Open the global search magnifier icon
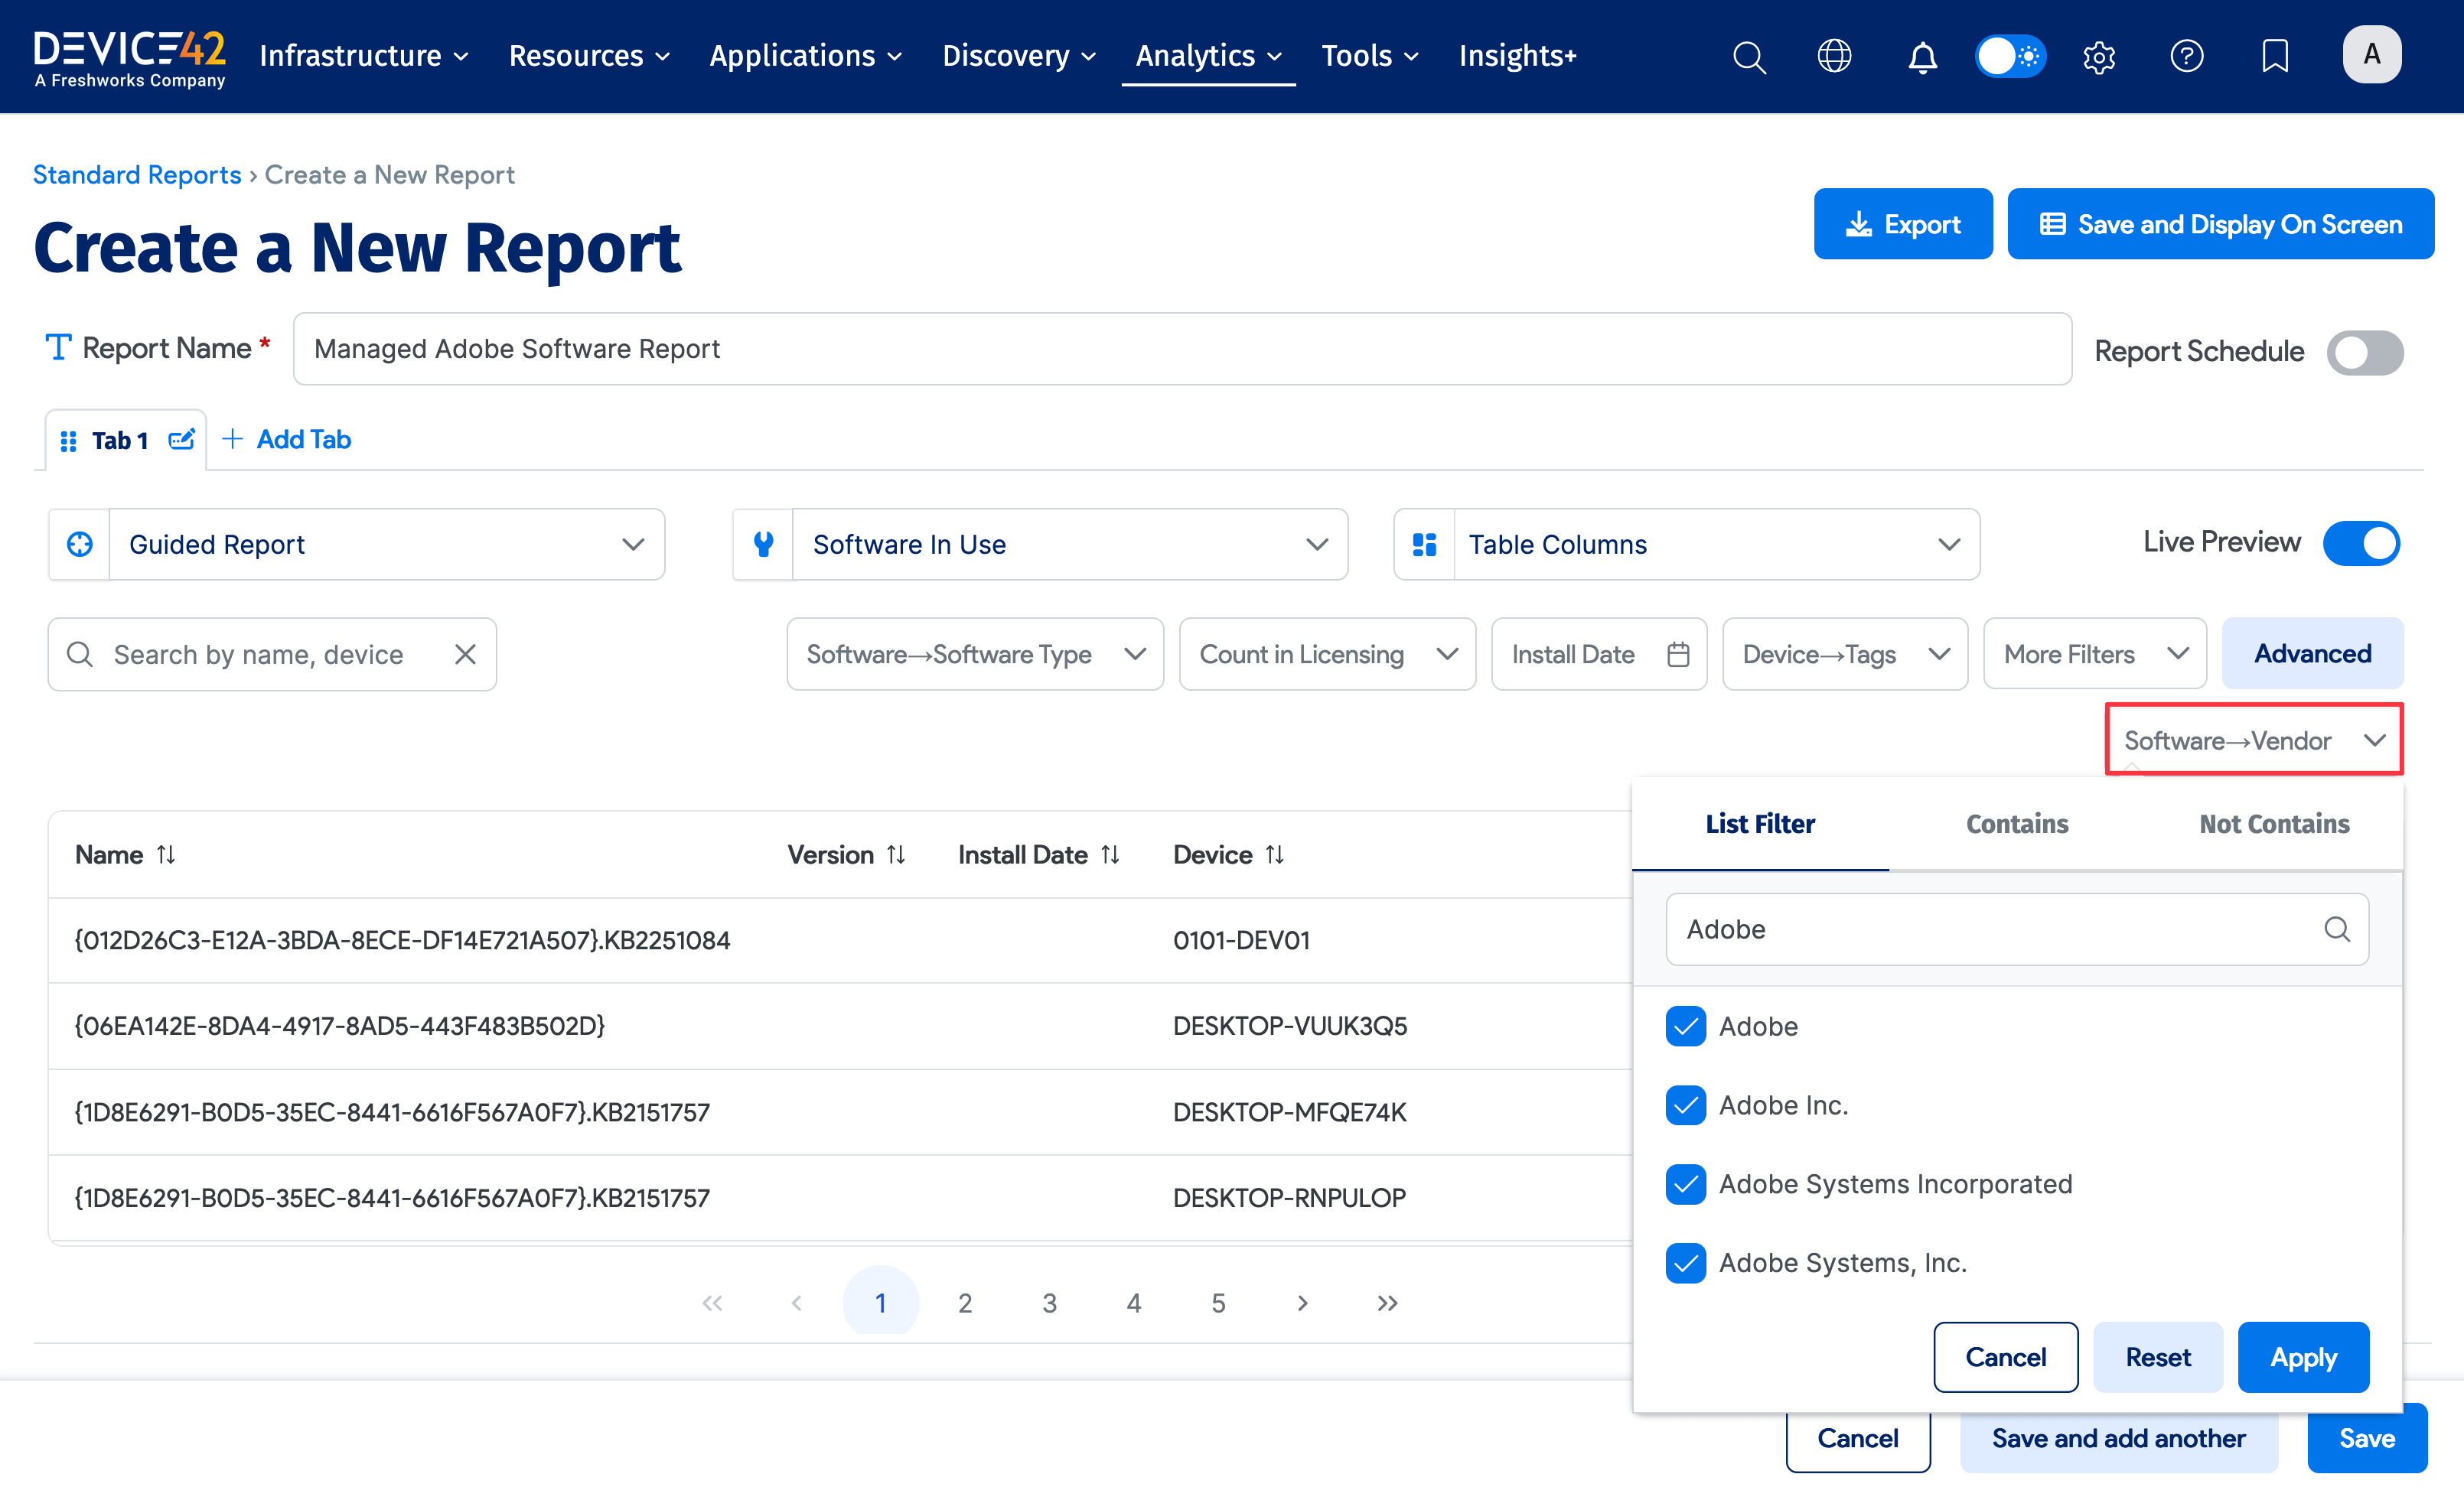Viewport: 2464px width, 1487px height. pyautogui.click(x=1750, y=56)
